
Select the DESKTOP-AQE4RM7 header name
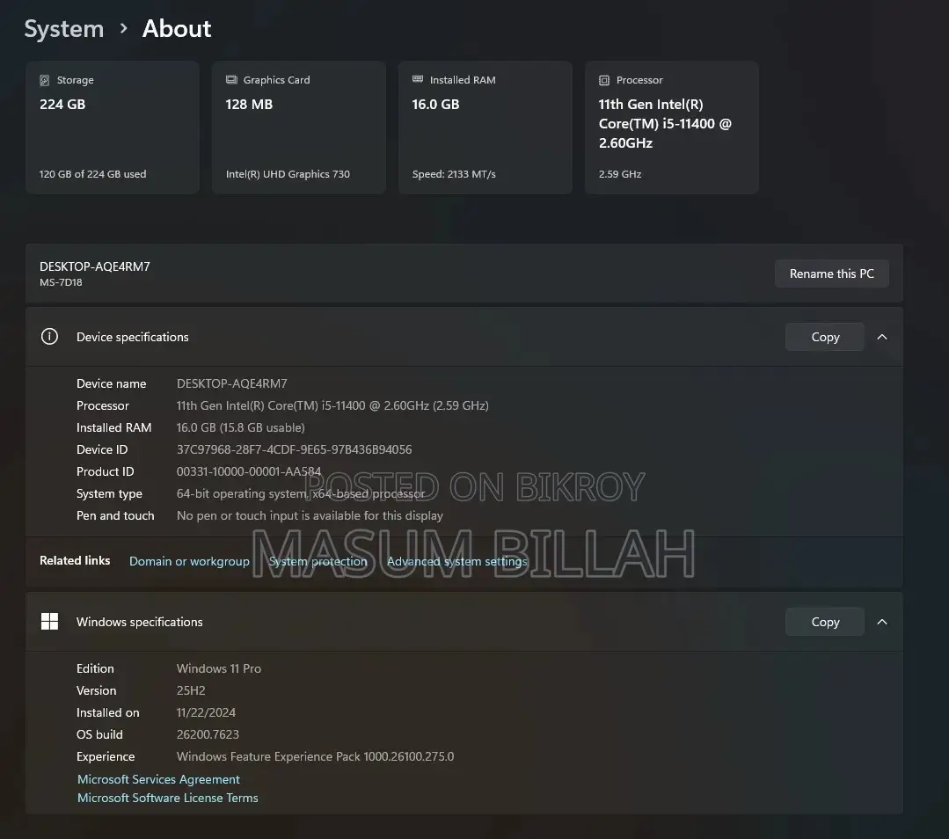click(x=95, y=266)
